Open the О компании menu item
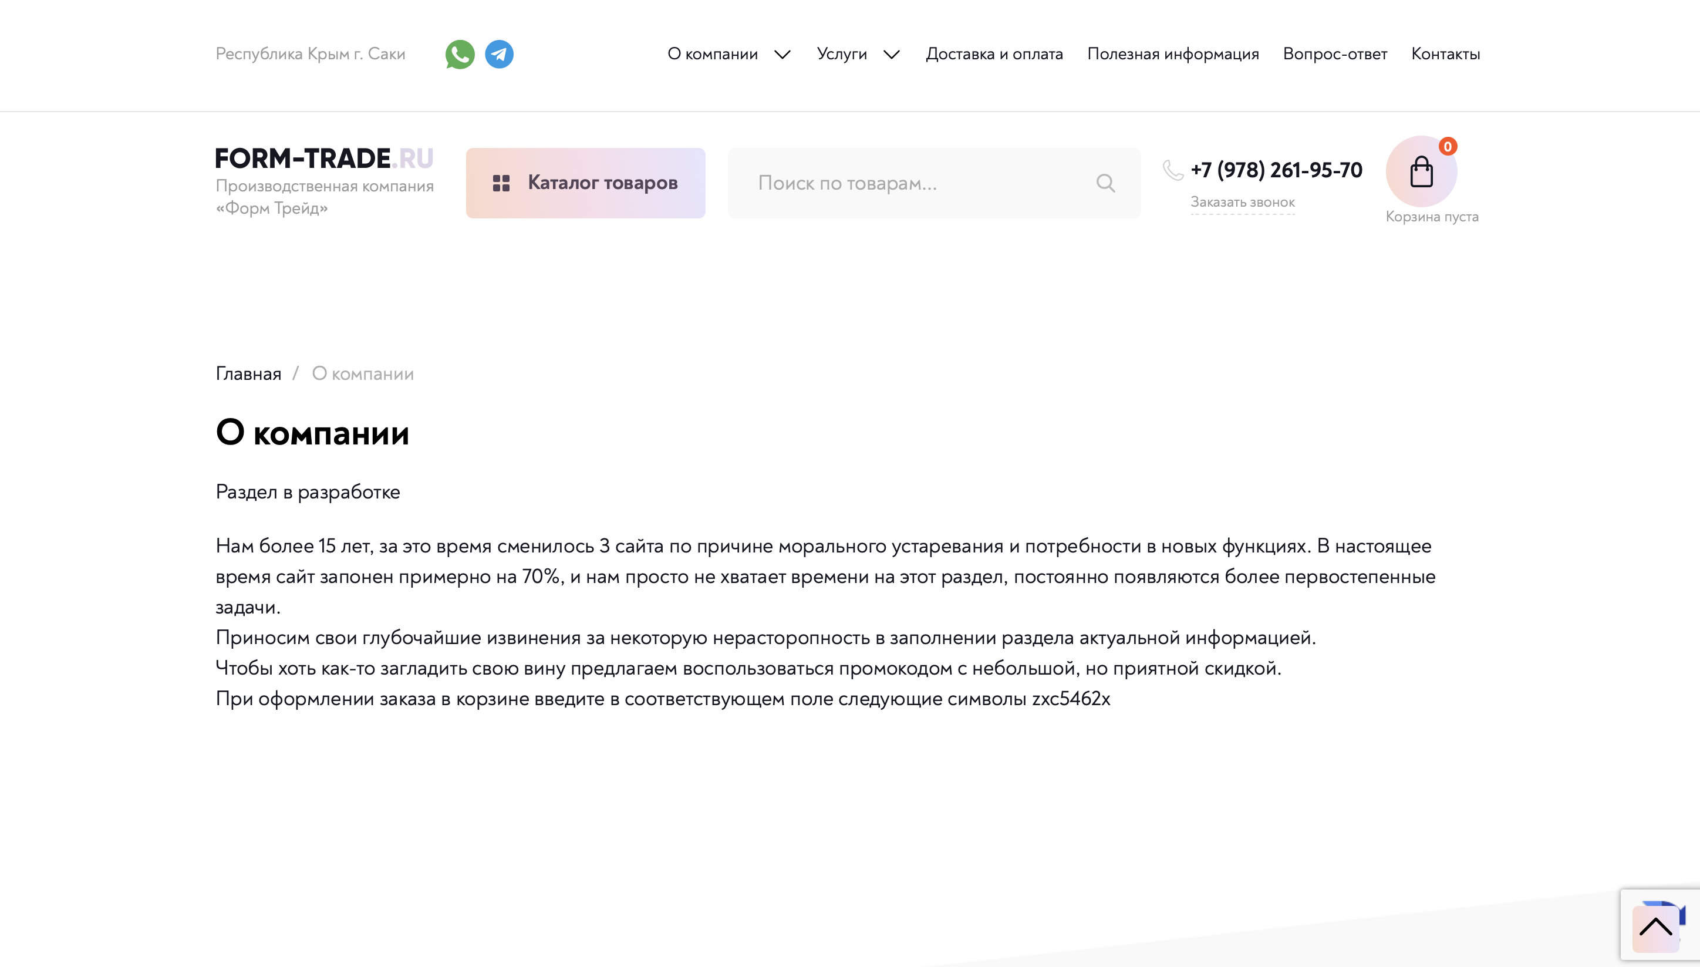 712,54
